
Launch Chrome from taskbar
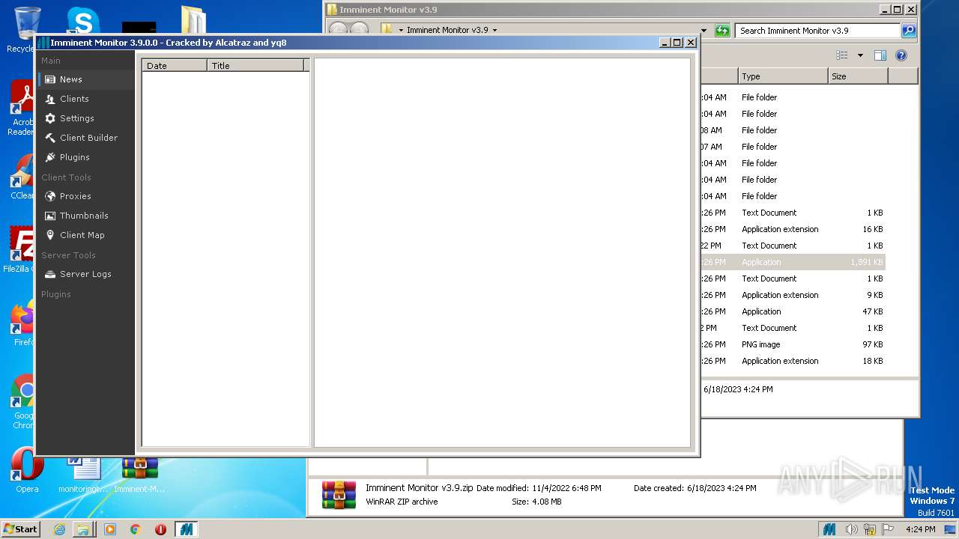coord(135,529)
